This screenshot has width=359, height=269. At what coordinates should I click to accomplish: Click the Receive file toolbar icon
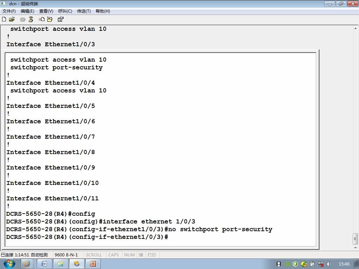50,20
